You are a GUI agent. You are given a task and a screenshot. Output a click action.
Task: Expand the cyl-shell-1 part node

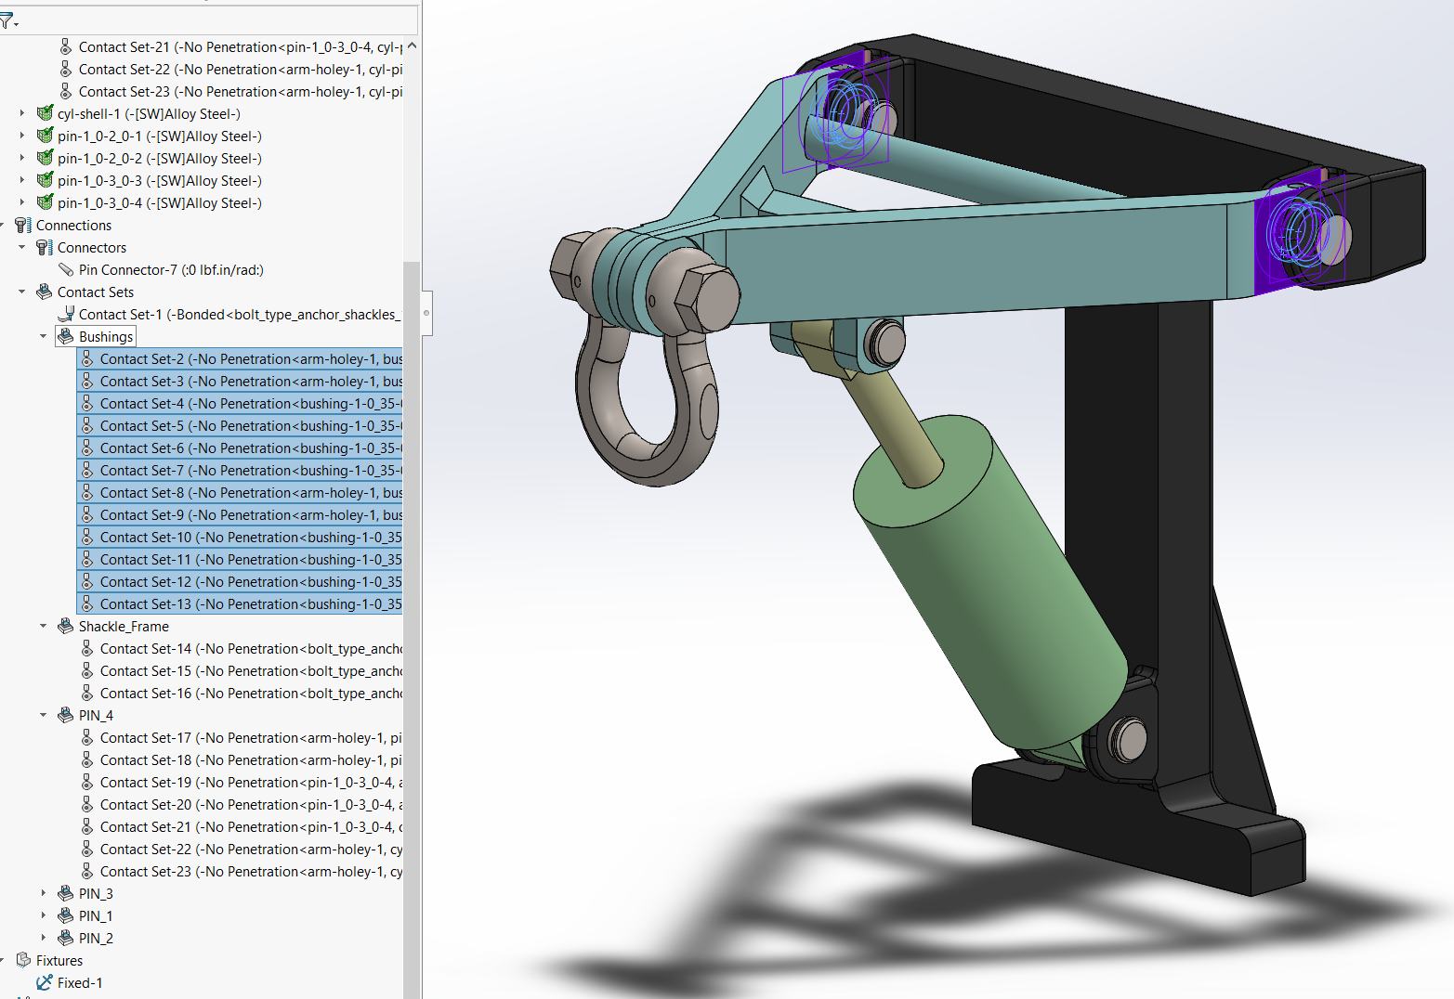pyautogui.click(x=22, y=113)
